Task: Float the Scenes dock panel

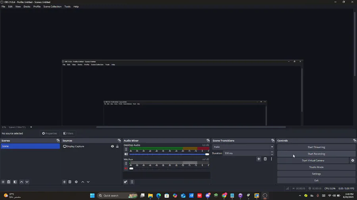Action: pyautogui.click(x=58, y=141)
